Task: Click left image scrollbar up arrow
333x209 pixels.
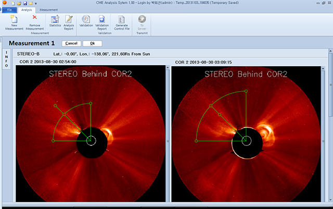Action: [x=168, y=68]
